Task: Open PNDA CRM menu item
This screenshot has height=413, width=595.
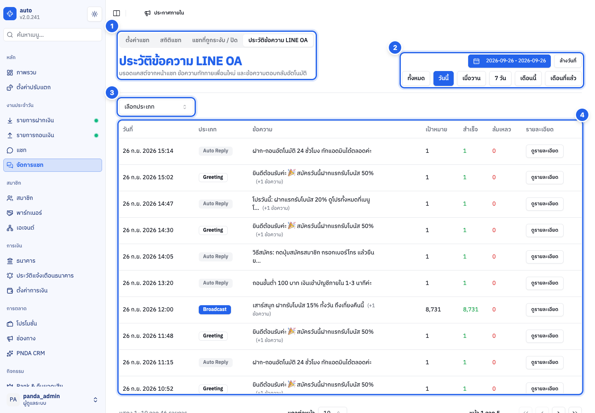Action: click(x=52, y=353)
